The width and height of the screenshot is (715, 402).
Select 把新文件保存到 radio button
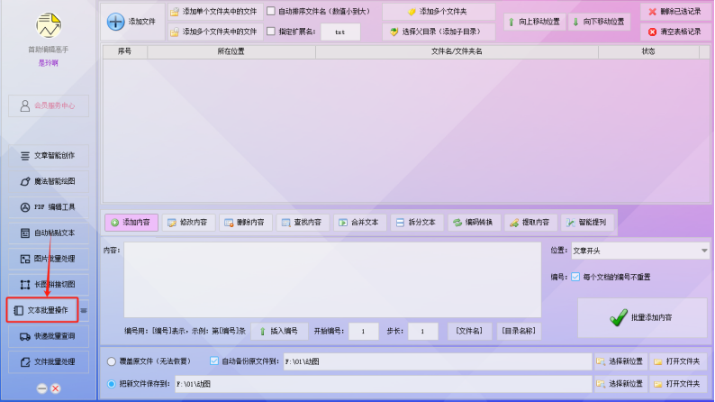[112, 384]
